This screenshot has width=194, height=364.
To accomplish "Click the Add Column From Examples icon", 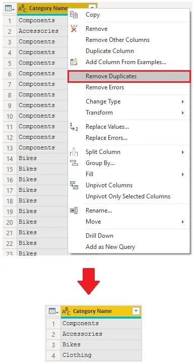I will (x=74, y=62).
